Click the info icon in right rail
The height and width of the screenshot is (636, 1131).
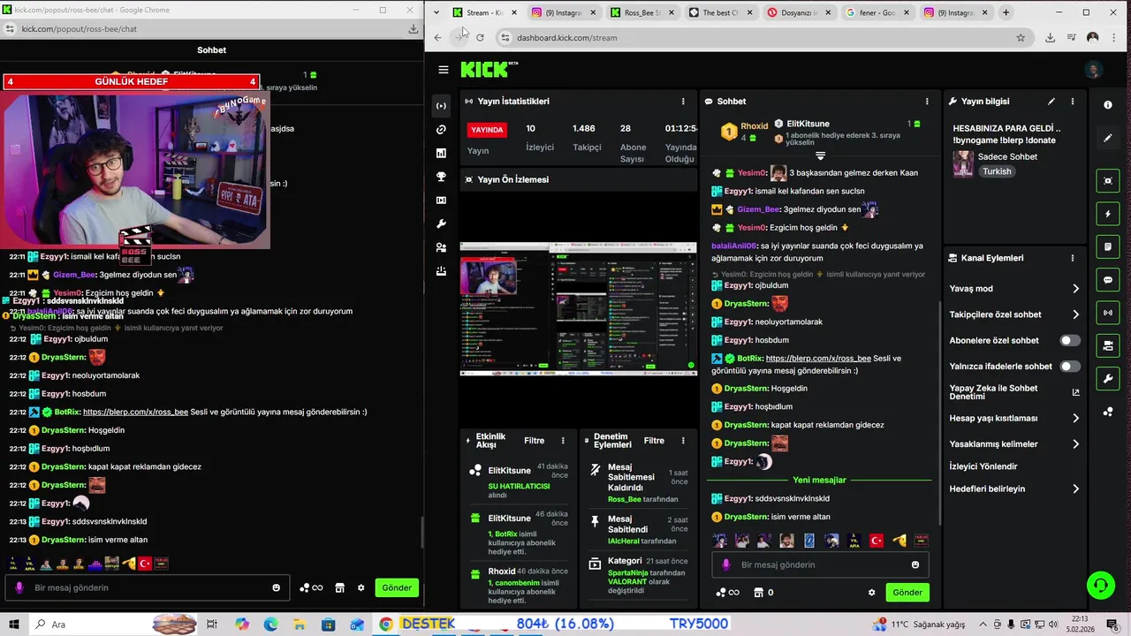click(x=1108, y=105)
